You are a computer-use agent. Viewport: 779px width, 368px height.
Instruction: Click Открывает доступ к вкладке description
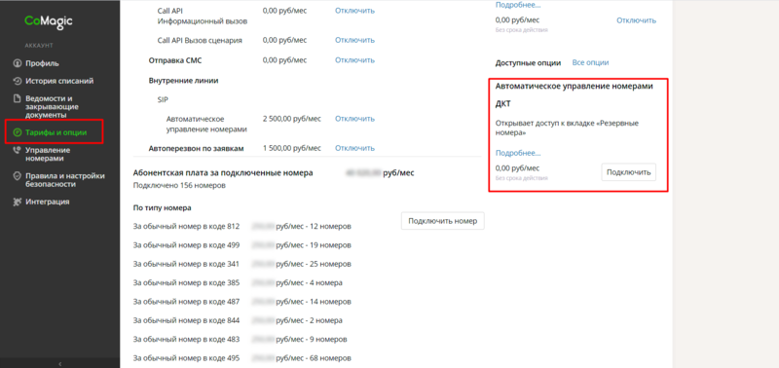tap(567, 129)
